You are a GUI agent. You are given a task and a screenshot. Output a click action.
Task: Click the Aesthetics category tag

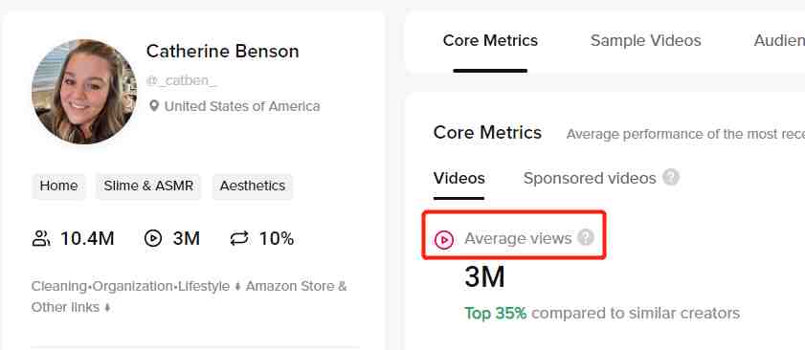(x=252, y=186)
